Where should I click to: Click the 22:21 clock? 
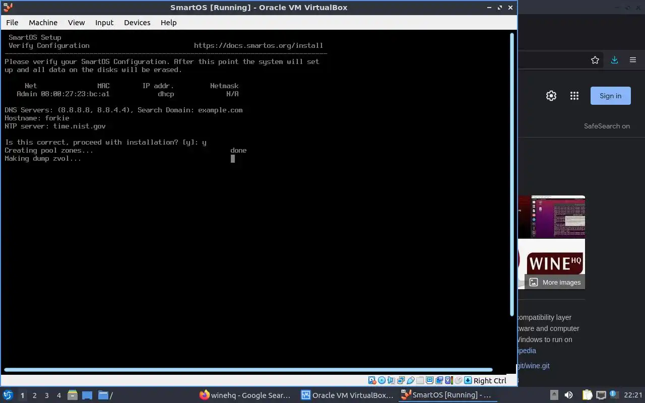pyautogui.click(x=633, y=395)
